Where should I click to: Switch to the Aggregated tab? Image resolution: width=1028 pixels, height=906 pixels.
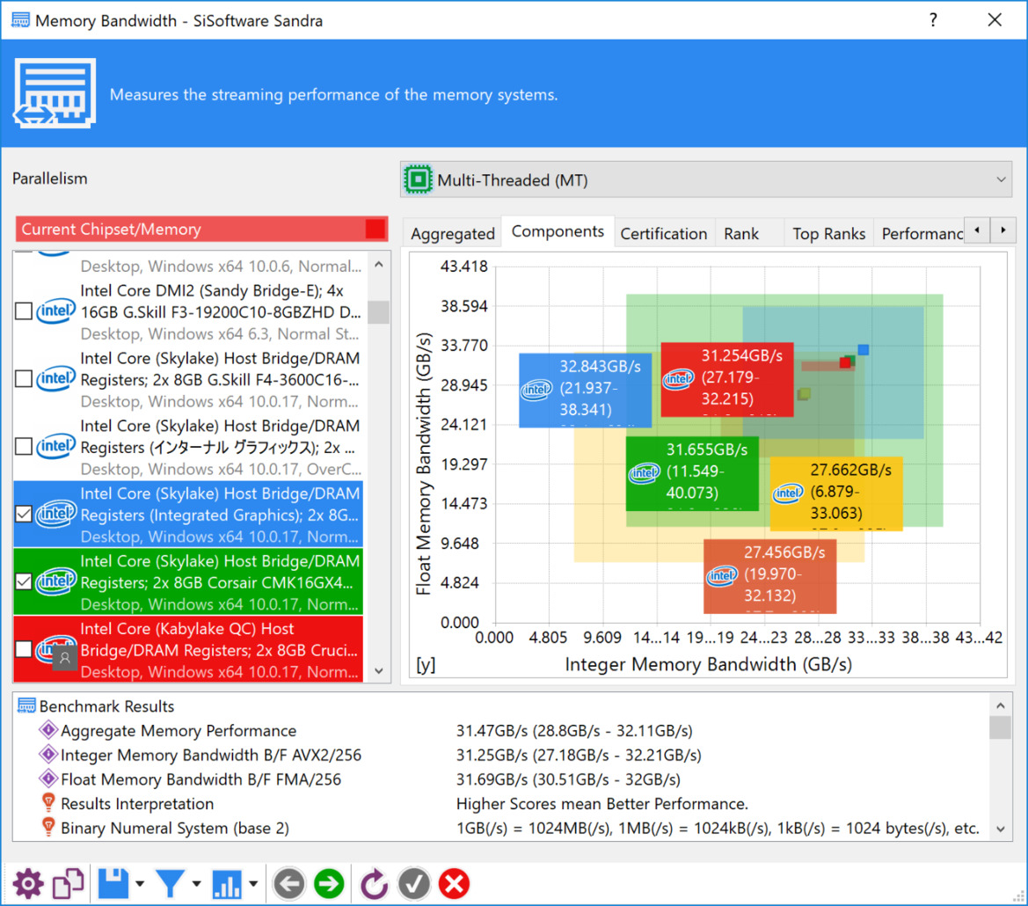(x=452, y=233)
